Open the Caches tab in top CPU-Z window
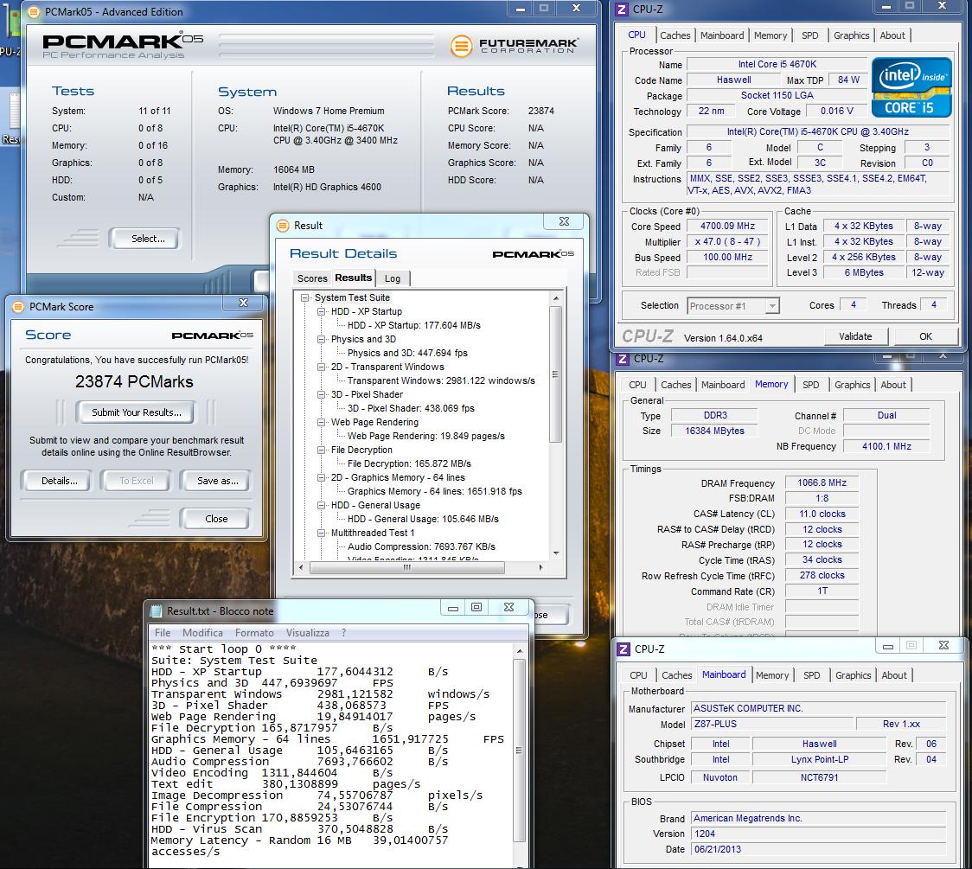This screenshot has height=869, width=972. pyautogui.click(x=675, y=36)
